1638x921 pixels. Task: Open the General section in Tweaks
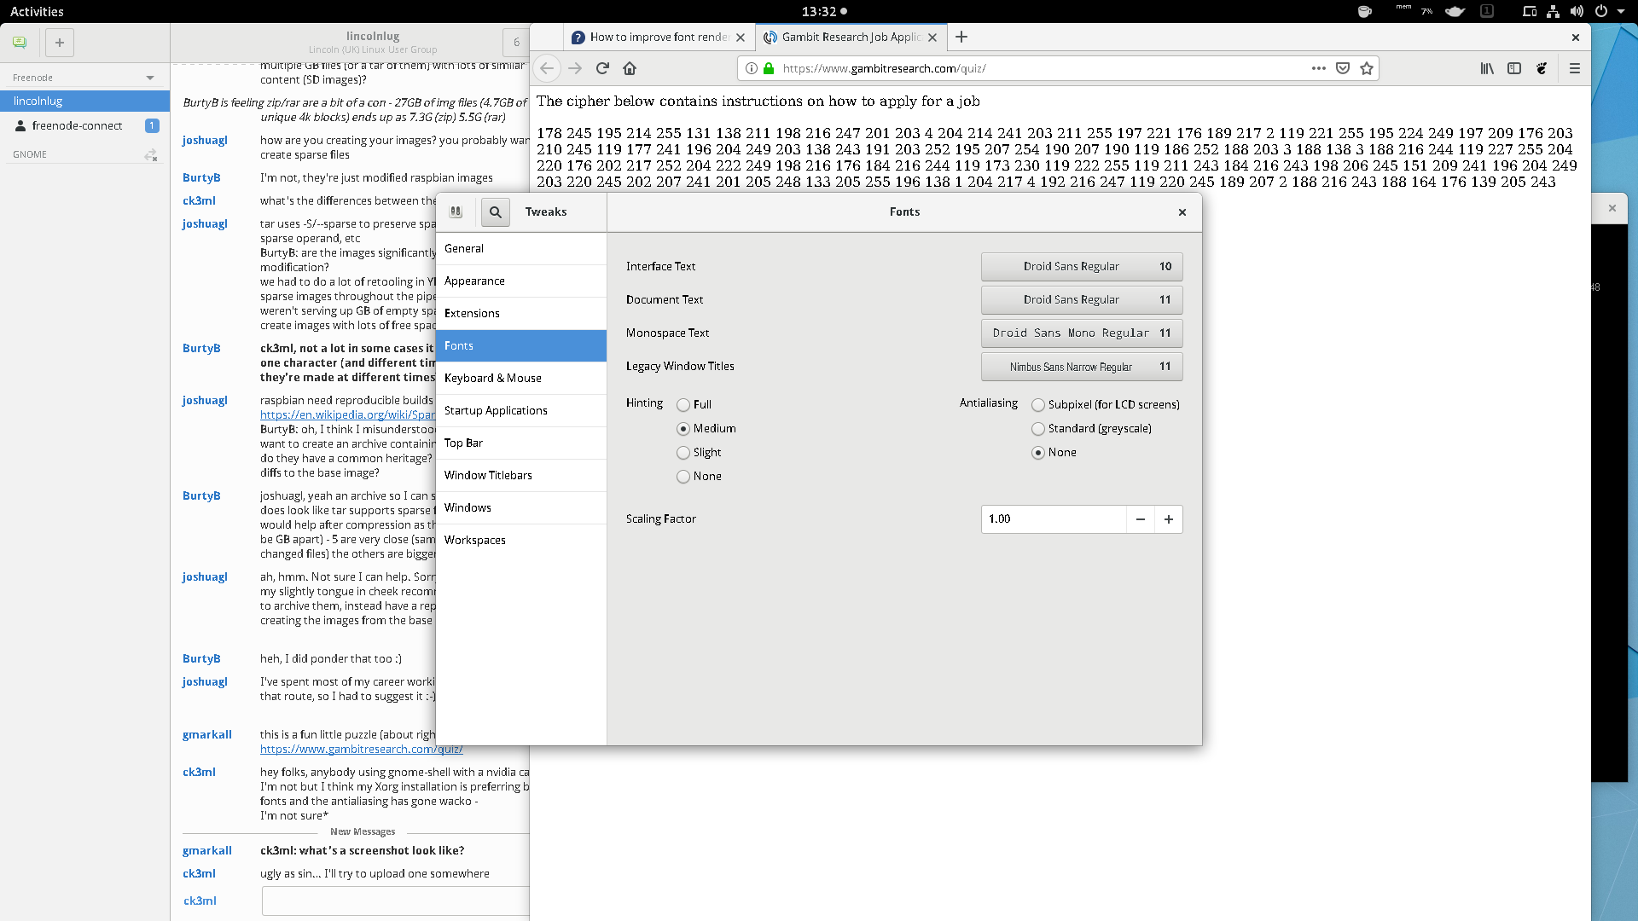[x=521, y=248]
